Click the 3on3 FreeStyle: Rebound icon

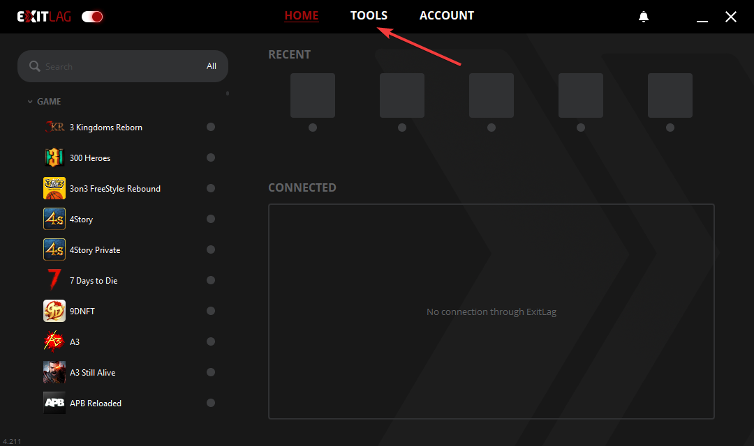(54, 188)
